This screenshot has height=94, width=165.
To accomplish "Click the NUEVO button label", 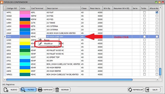I will click(14, 90).
